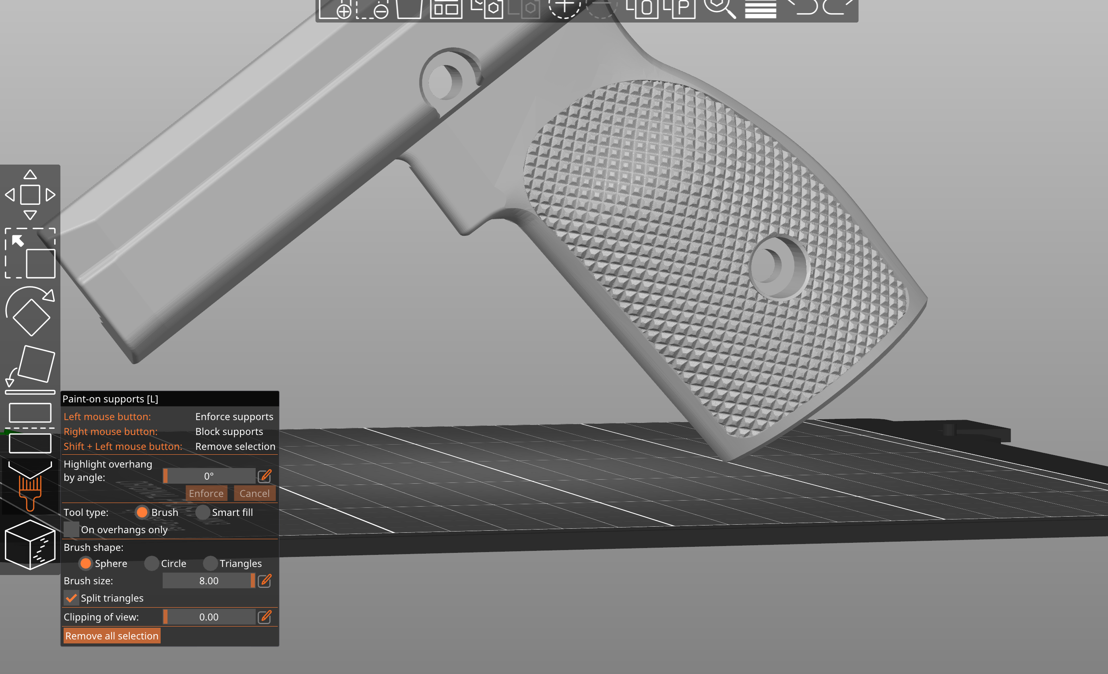Enable On overhangs only checkbox
1108x674 pixels.
click(71, 529)
